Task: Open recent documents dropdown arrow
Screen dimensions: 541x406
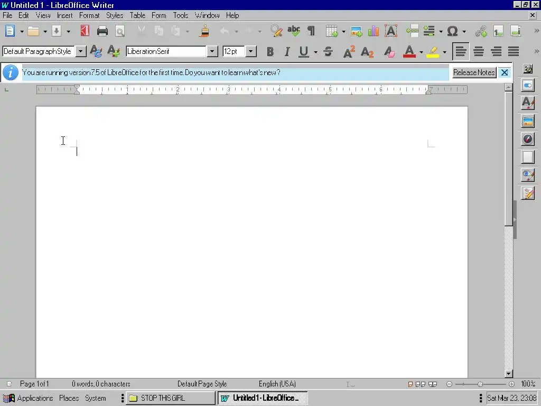Action: pos(45,31)
